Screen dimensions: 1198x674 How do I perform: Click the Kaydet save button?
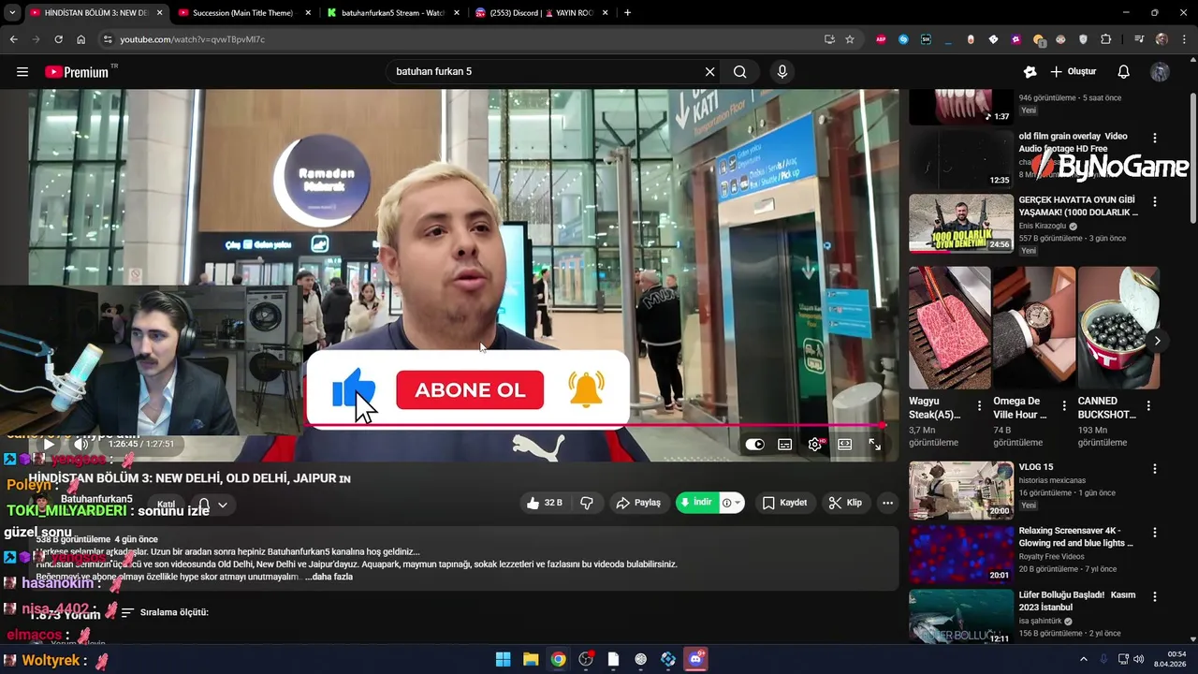(784, 503)
